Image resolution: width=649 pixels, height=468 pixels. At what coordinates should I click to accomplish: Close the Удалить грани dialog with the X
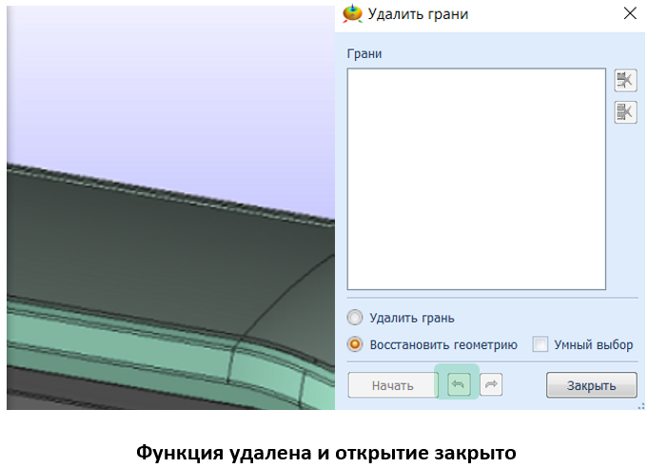[629, 13]
